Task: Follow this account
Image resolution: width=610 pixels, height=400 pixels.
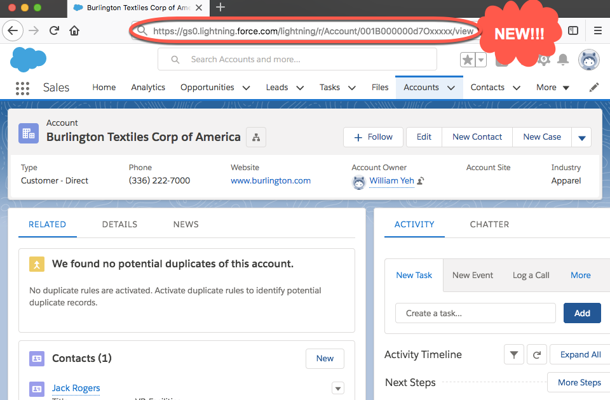Action: [373, 137]
